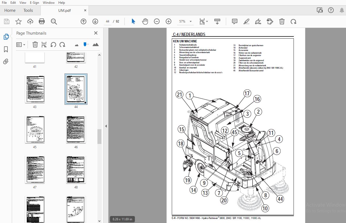The height and width of the screenshot is (223, 346).
Task: Open the Help question mark icon
Action: tap(331, 10)
